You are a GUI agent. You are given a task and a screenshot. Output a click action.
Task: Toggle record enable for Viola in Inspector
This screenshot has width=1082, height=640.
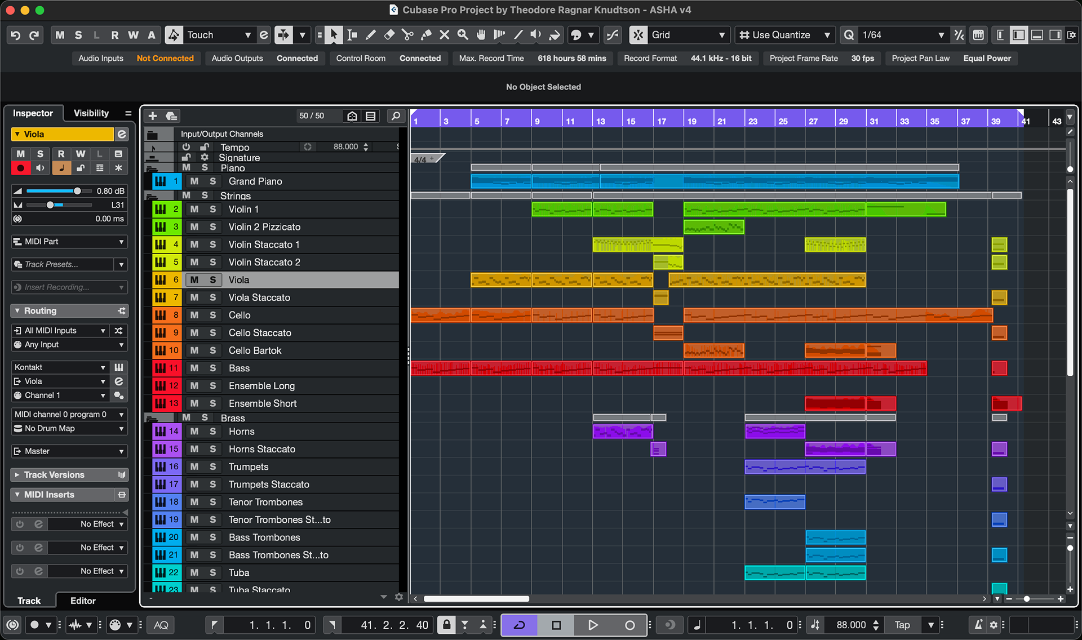[x=21, y=168]
